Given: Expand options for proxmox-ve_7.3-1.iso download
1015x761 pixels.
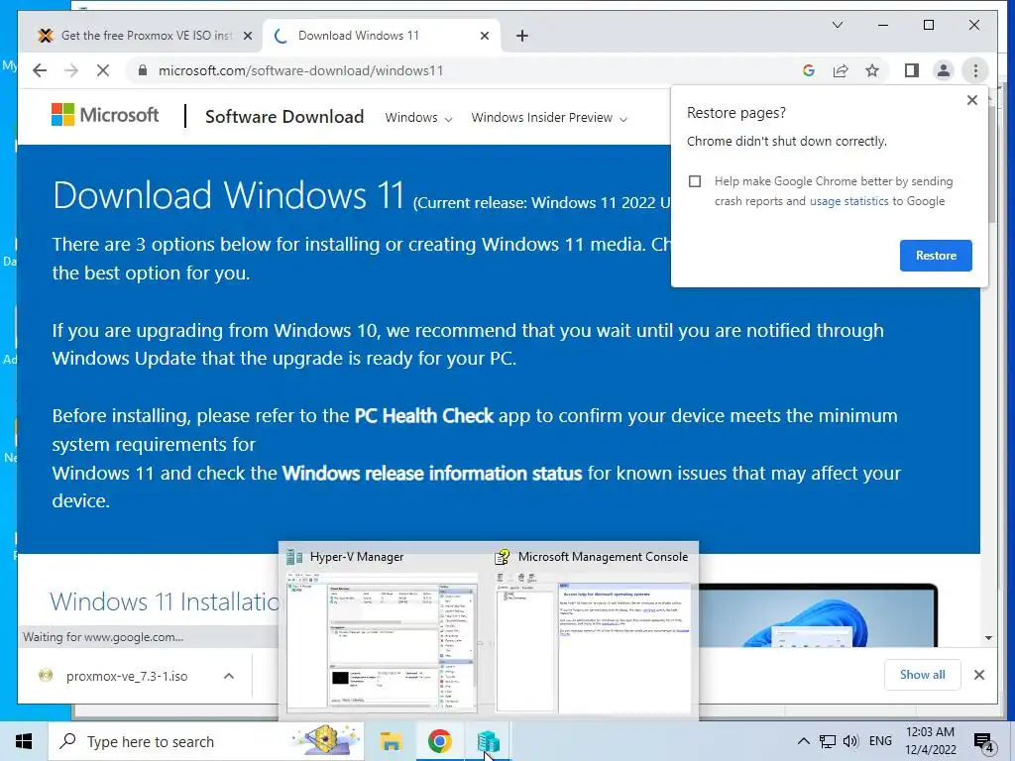Looking at the screenshot, I should (229, 676).
